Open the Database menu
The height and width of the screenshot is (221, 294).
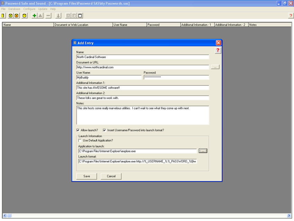14,9
